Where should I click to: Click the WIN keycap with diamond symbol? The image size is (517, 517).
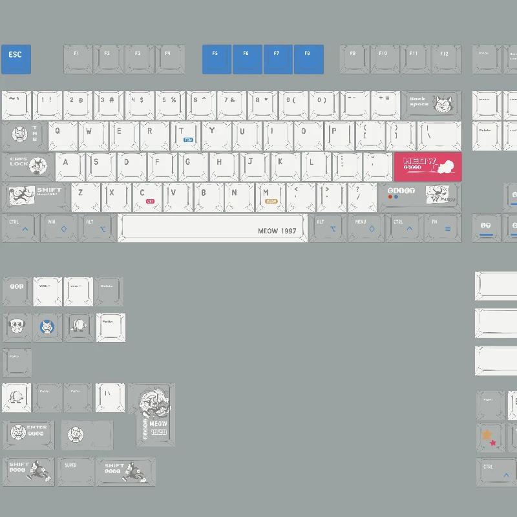pyautogui.click(x=59, y=228)
